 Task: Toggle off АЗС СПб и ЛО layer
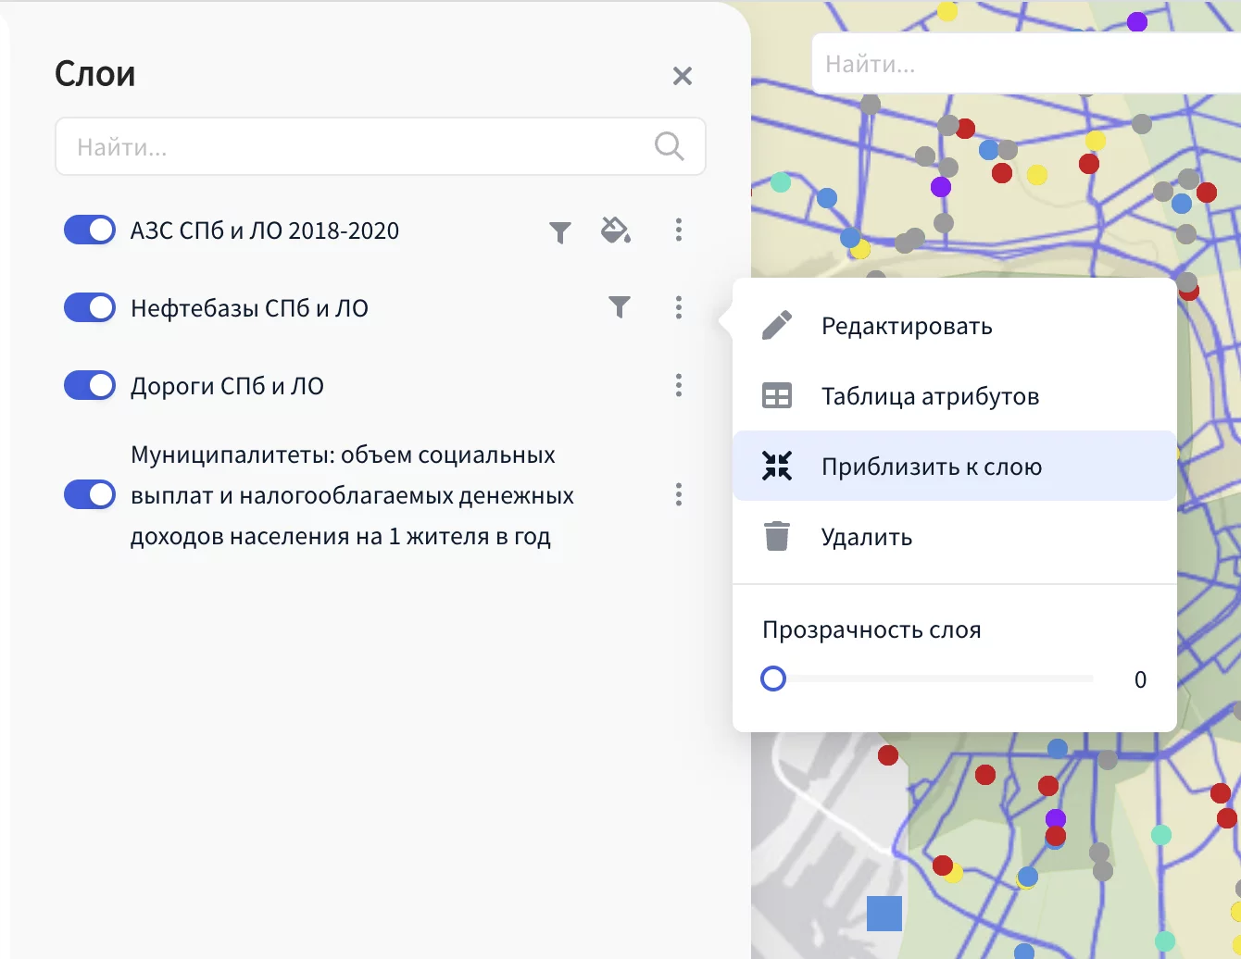(x=90, y=230)
